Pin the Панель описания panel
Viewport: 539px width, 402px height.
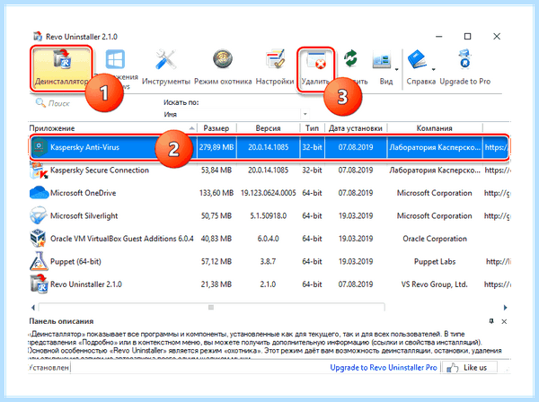(491, 321)
